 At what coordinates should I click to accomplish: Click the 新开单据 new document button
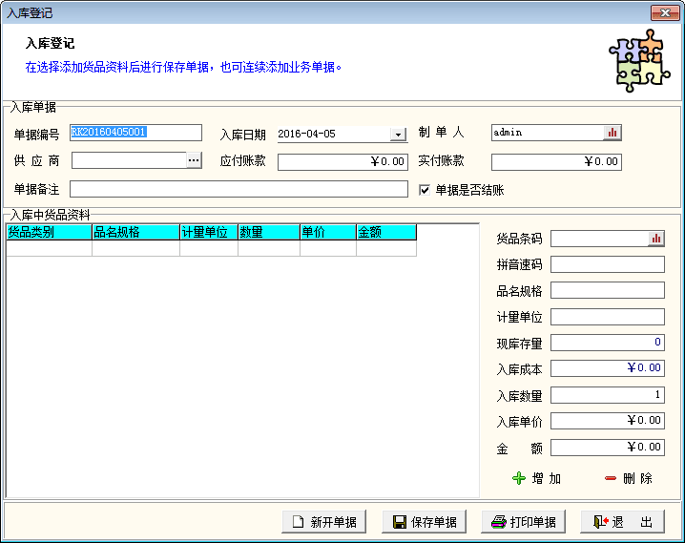click(x=324, y=522)
